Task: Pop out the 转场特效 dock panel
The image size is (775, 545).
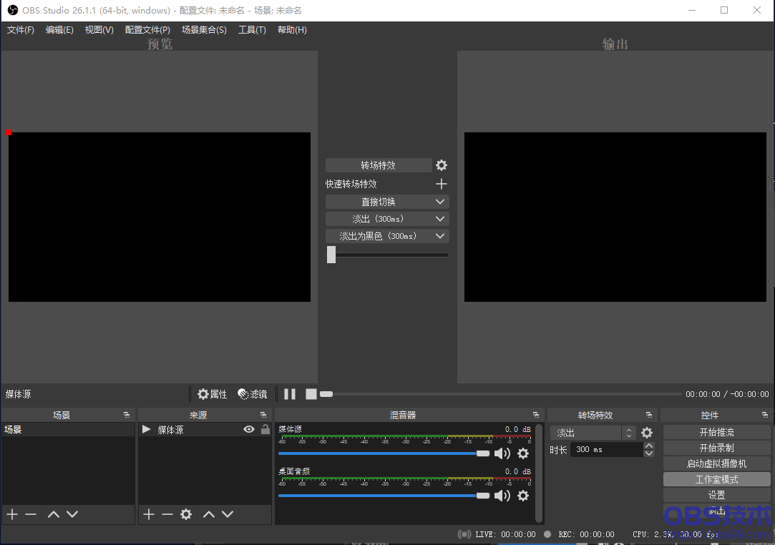Action: click(649, 415)
